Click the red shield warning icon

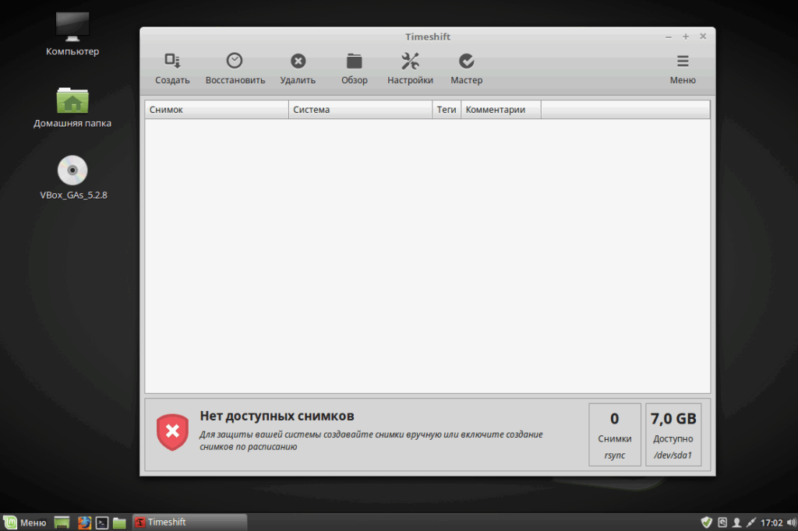click(172, 432)
